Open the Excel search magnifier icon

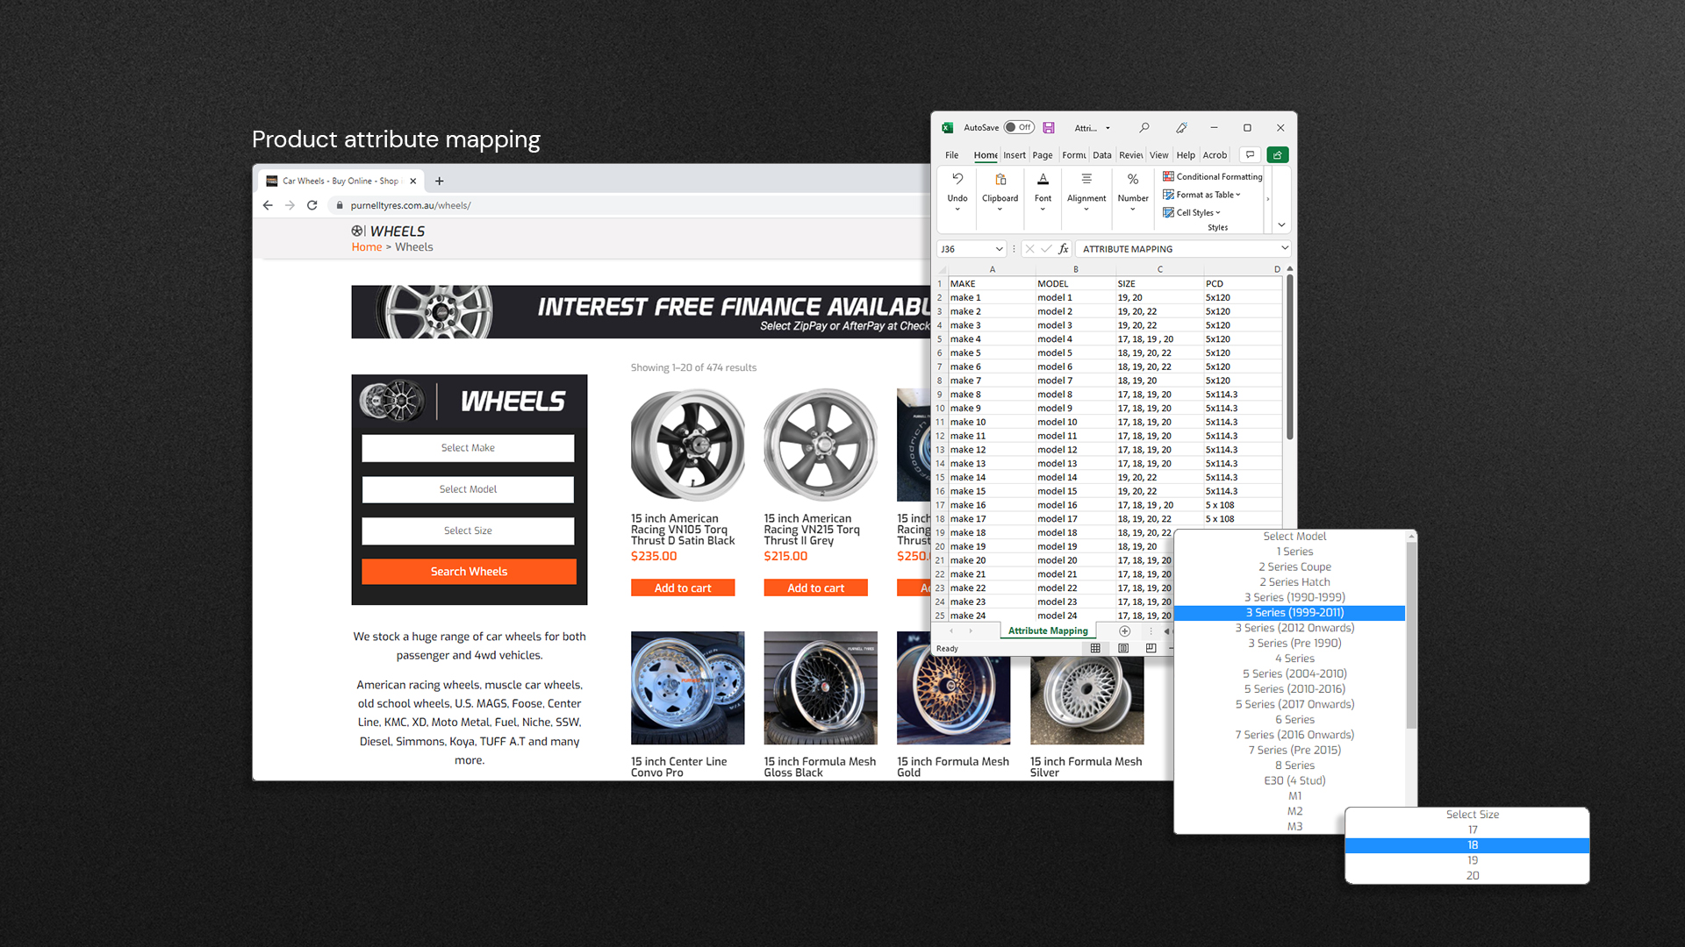(x=1144, y=127)
